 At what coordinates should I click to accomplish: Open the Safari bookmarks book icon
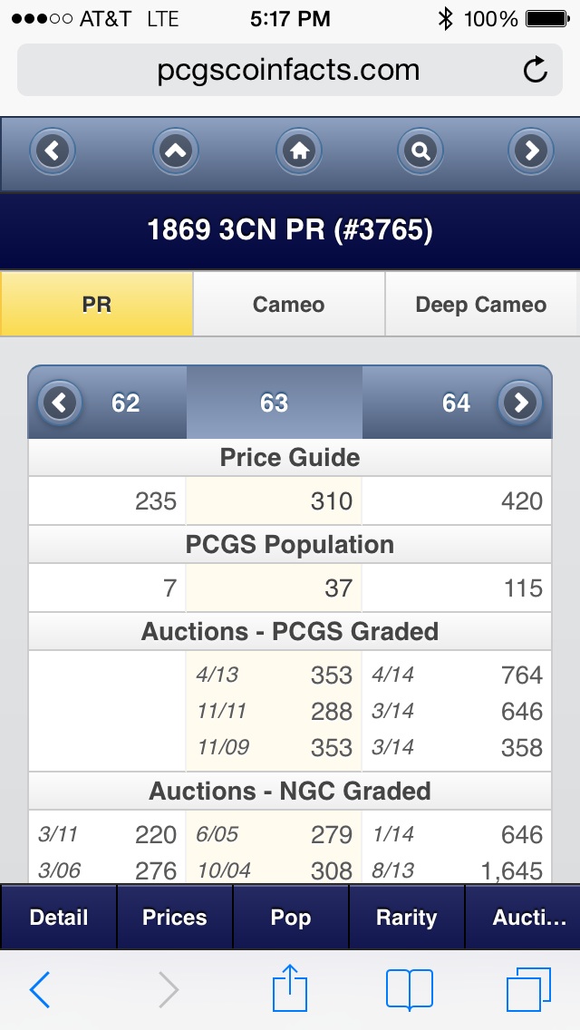pyautogui.click(x=410, y=989)
